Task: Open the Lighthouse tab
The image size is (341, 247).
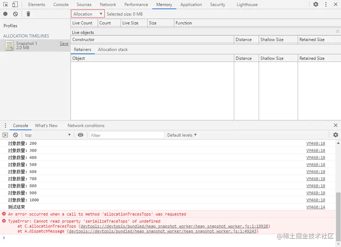Action: coord(247,4)
